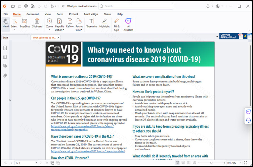Click the new PDF page icon in title bar
Viewport: 253px width, 167px height.
tap(33, 6)
